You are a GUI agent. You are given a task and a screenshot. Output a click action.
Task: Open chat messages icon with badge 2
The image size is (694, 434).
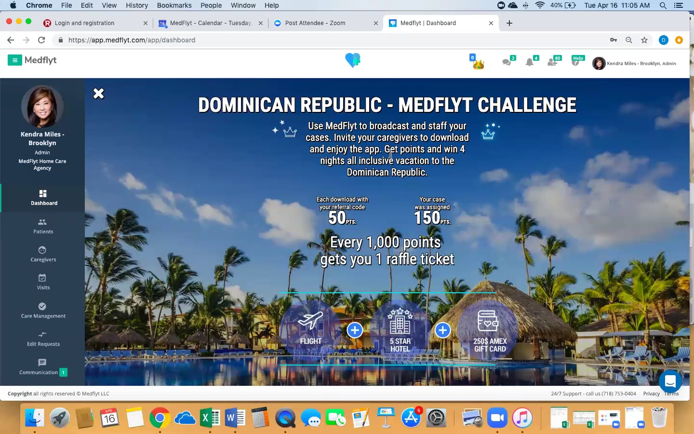click(x=507, y=62)
